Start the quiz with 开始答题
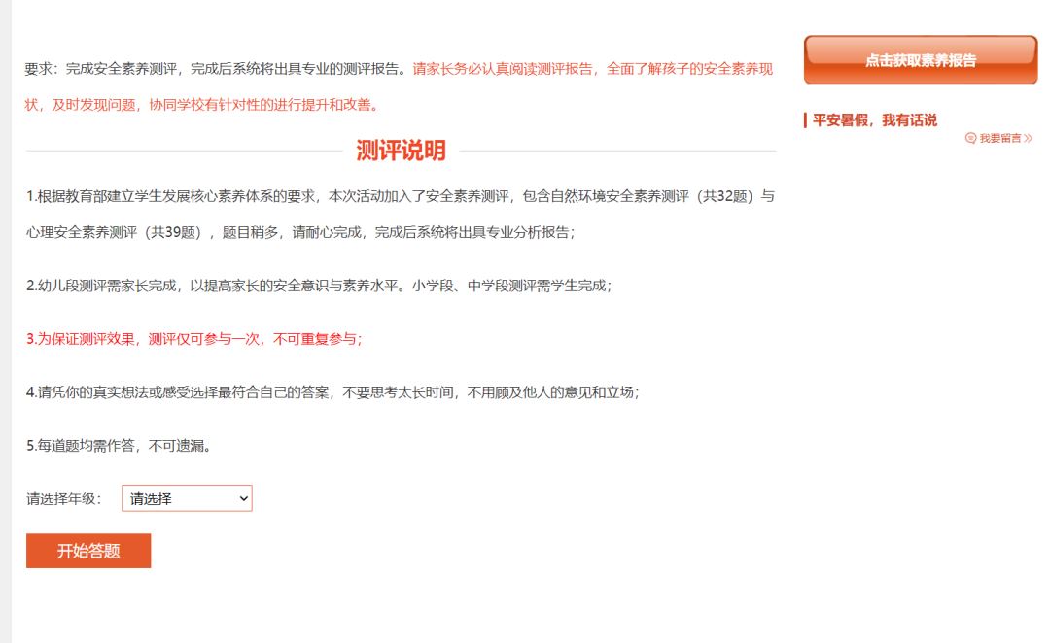Viewport: 1050px width, 643px height. point(88,551)
